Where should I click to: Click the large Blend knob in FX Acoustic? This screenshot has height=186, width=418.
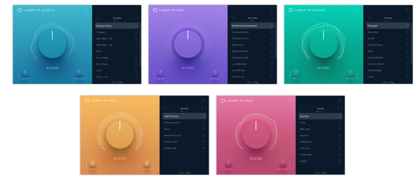tap(52, 44)
